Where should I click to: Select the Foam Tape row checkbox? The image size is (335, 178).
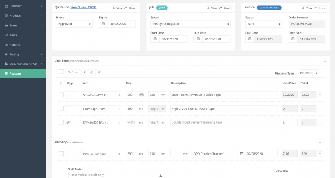(x=61, y=108)
